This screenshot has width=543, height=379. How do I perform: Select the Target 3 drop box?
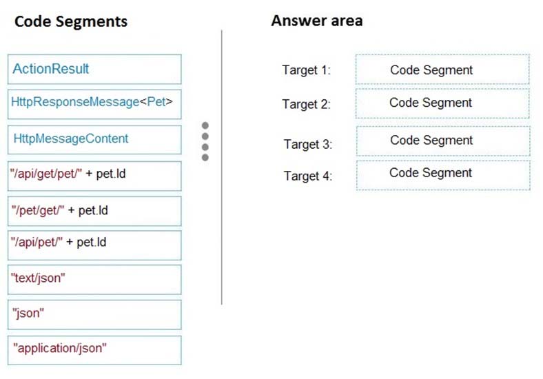click(443, 141)
